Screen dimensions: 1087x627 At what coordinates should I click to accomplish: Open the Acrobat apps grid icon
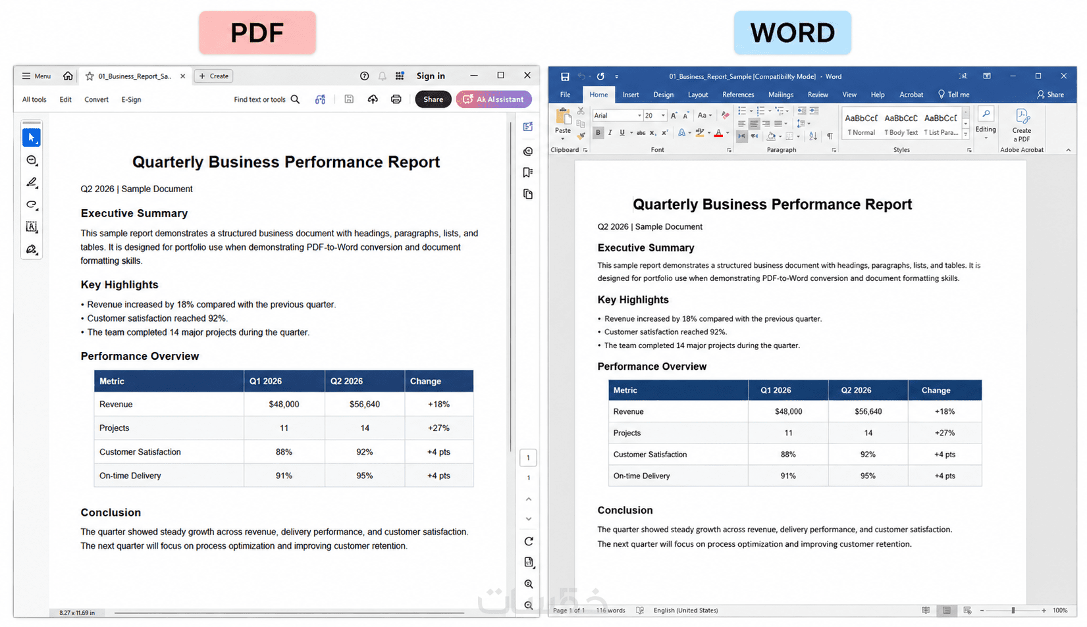tap(400, 76)
